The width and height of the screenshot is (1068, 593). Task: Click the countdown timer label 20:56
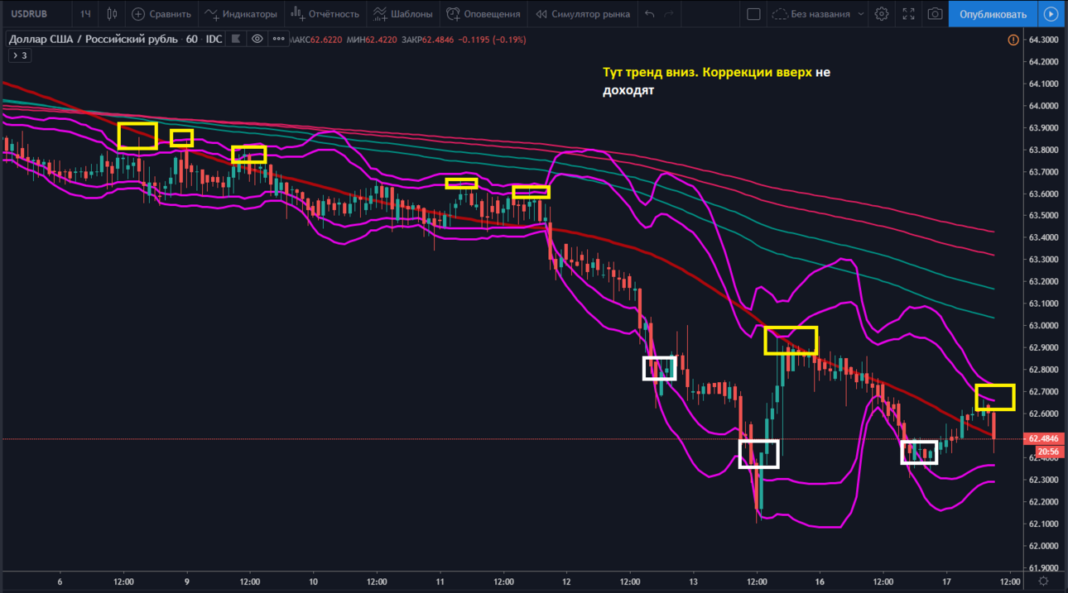(x=1048, y=452)
